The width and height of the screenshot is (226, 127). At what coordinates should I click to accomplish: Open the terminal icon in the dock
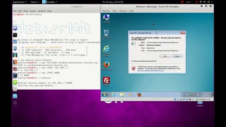pos(15,35)
